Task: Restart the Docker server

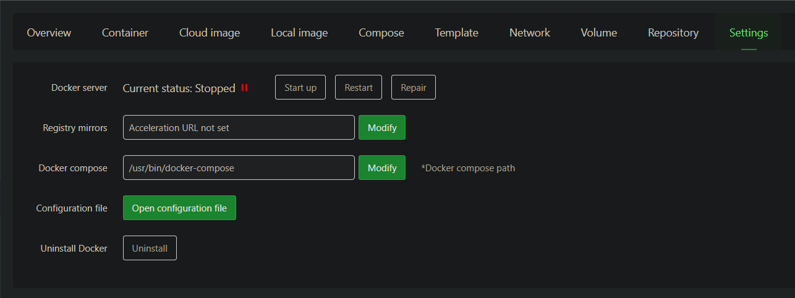Action: click(x=359, y=88)
